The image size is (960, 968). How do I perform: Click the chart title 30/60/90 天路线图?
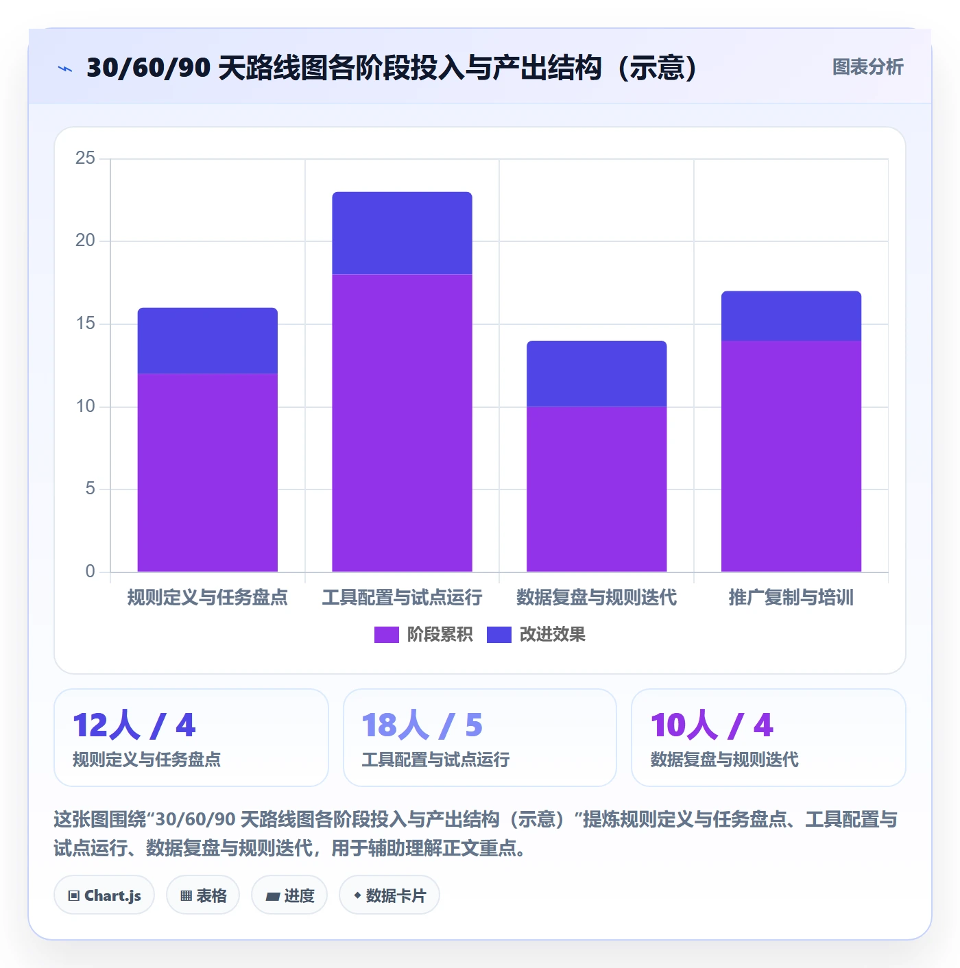(392, 68)
